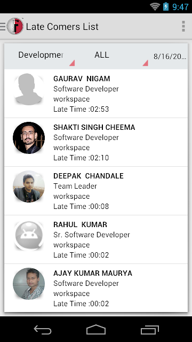Tap Rahul Kumar's Android placeholder avatar
This screenshot has height=342, width=192.
coord(29,235)
